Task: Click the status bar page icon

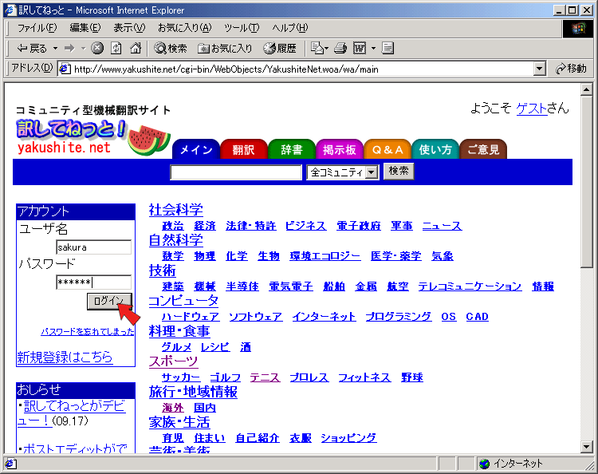Action: click(10, 464)
